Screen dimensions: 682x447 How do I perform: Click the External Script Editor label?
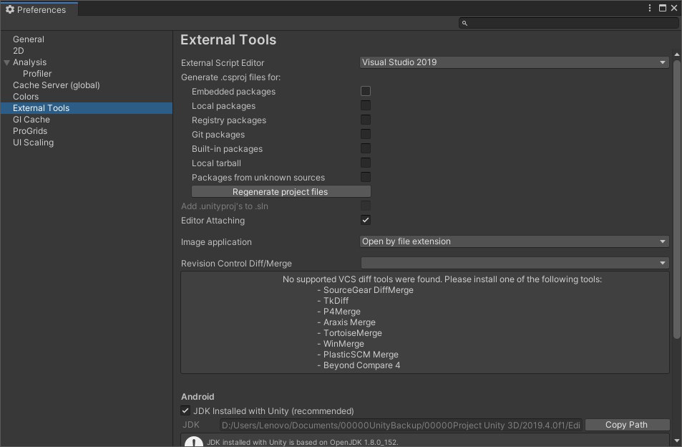[x=223, y=62]
